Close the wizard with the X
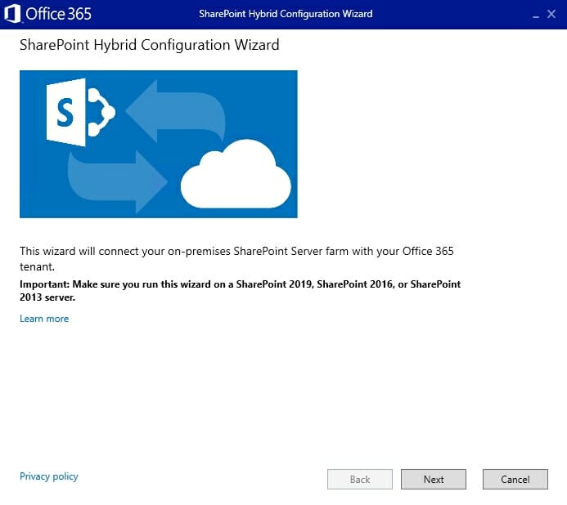The width and height of the screenshot is (567, 505). point(551,14)
